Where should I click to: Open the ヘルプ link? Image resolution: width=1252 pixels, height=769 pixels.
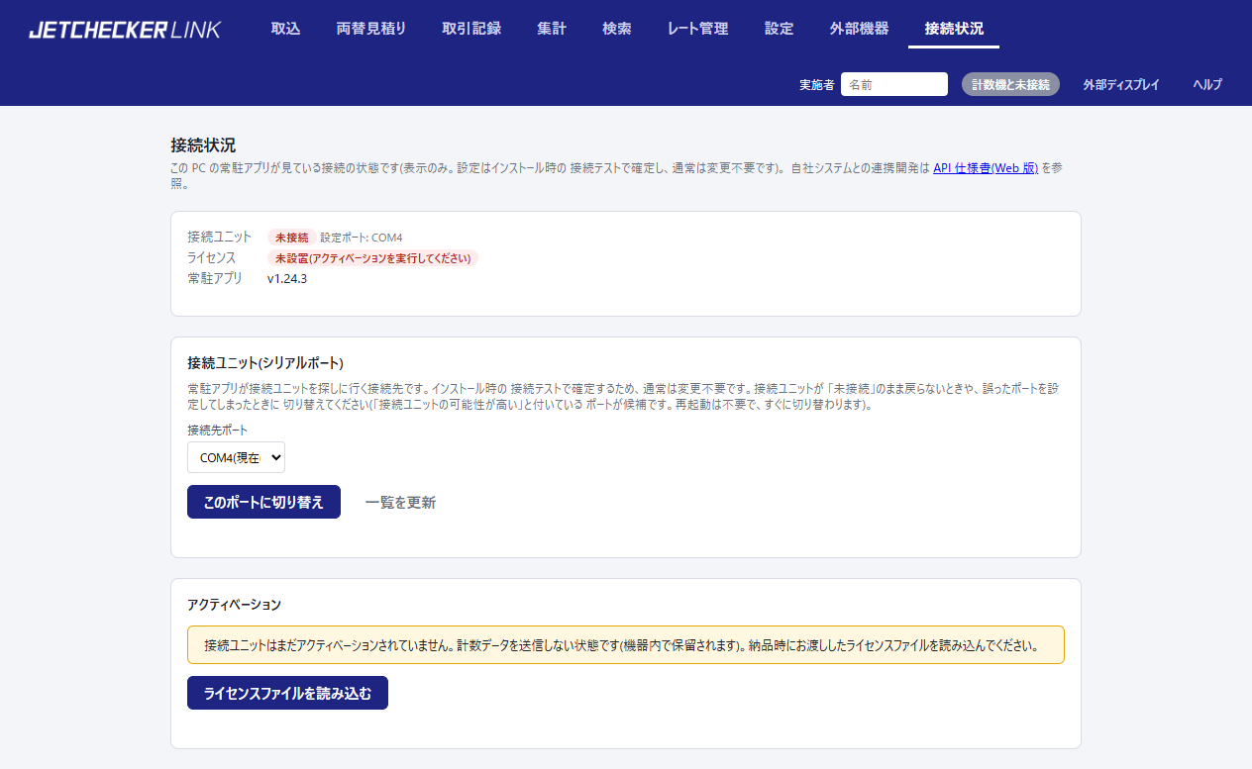point(1207,85)
